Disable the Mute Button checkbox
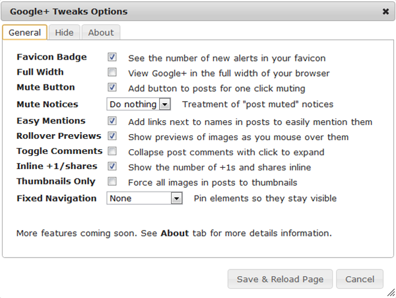This screenshot has width=396, height=298. (112, 87)
